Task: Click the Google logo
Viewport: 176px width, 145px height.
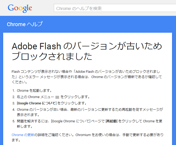Action: tap(20, 8)
